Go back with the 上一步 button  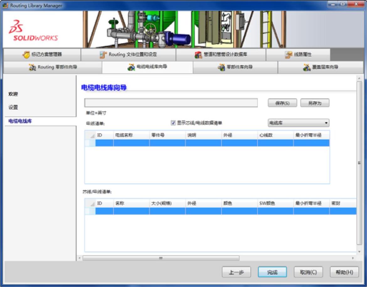(x=236, y=272)
